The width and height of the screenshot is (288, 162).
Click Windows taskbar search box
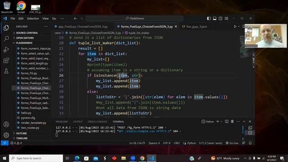coord(36,158)
